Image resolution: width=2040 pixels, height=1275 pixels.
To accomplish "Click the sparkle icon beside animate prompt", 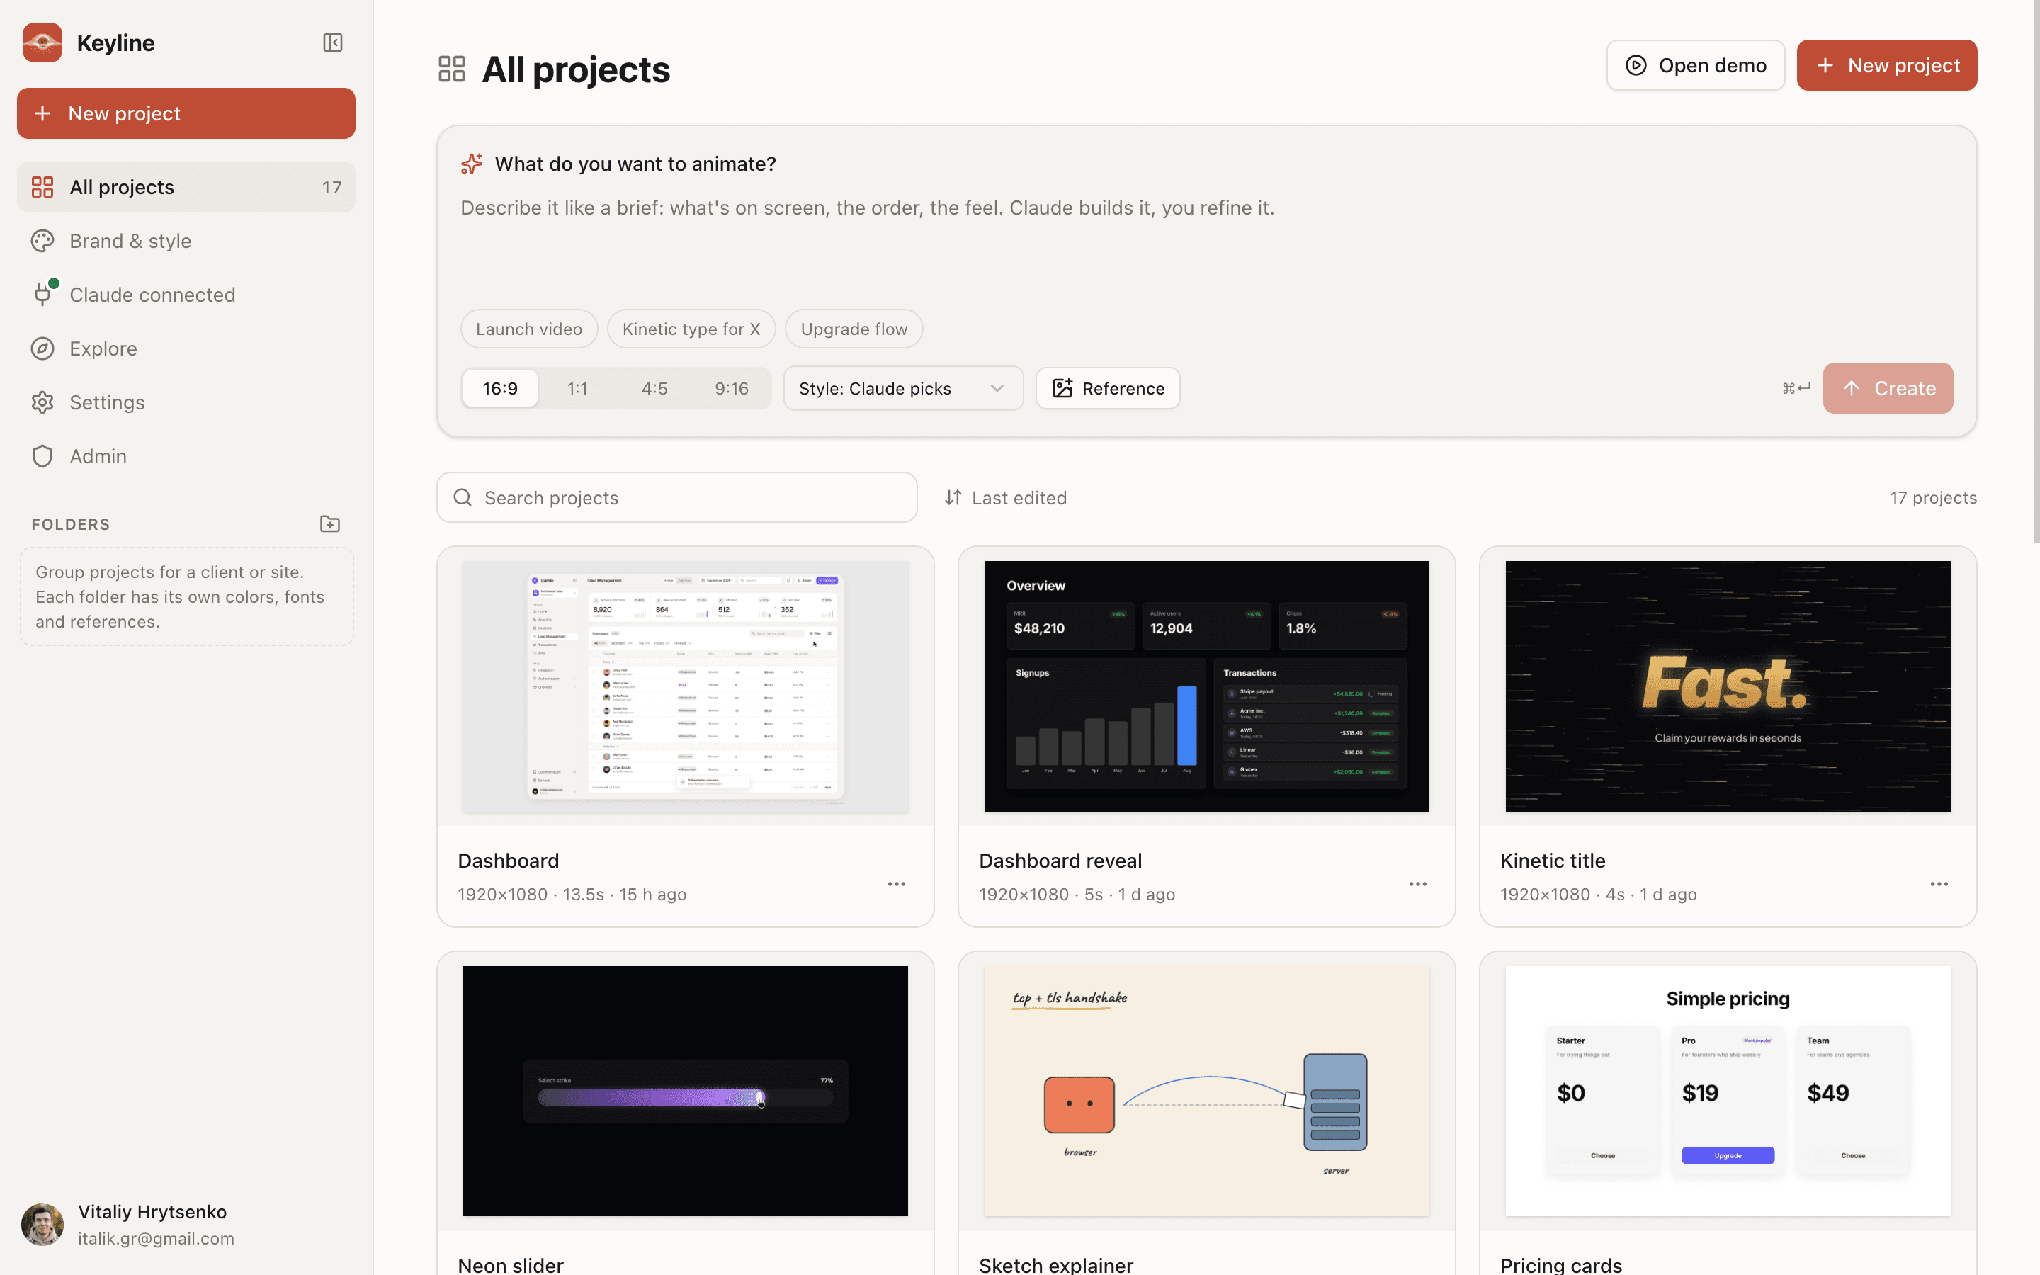I will pyautogui.click(x=471, y=164).
